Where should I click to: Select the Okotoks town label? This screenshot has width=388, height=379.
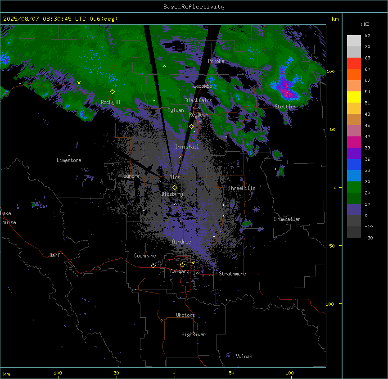185,315
